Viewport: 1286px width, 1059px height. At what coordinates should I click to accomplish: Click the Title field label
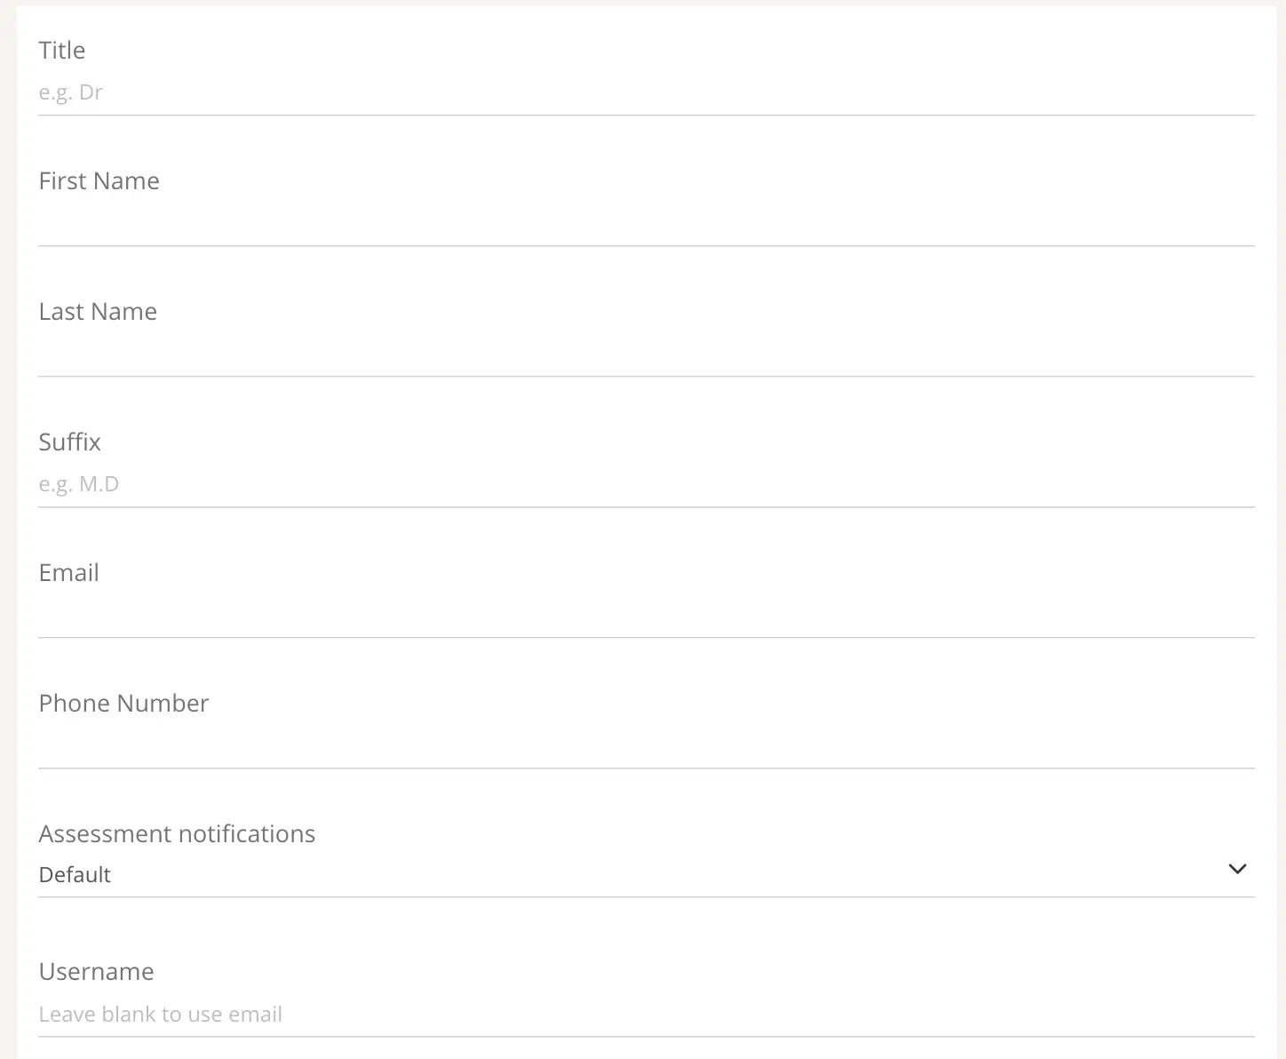tap(62, 51)
